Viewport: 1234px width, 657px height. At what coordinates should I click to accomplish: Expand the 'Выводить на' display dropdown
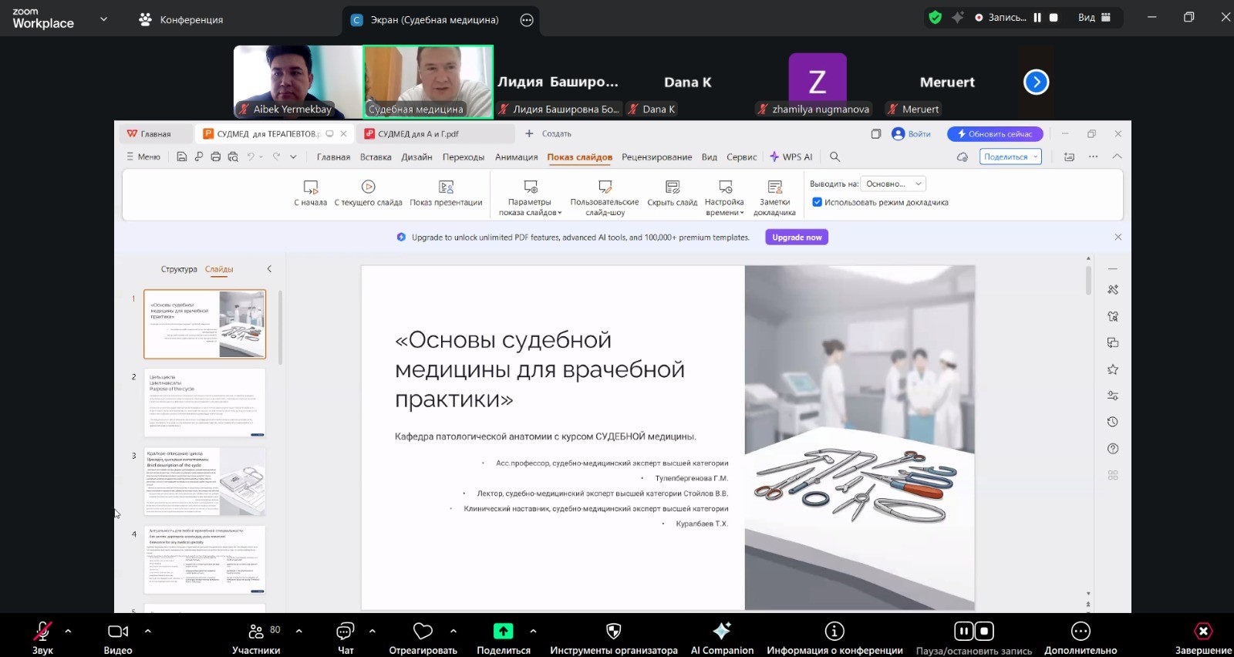tap(893, 184)
